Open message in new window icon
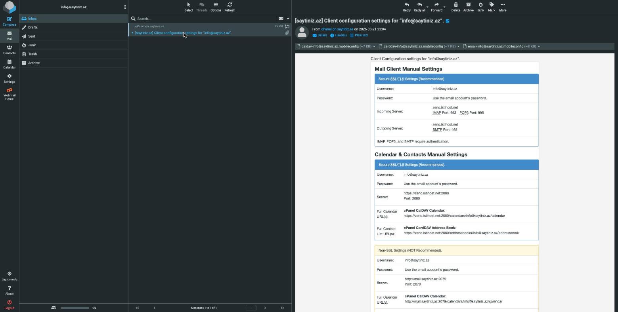The image size is (618, 312). [448, 21]
